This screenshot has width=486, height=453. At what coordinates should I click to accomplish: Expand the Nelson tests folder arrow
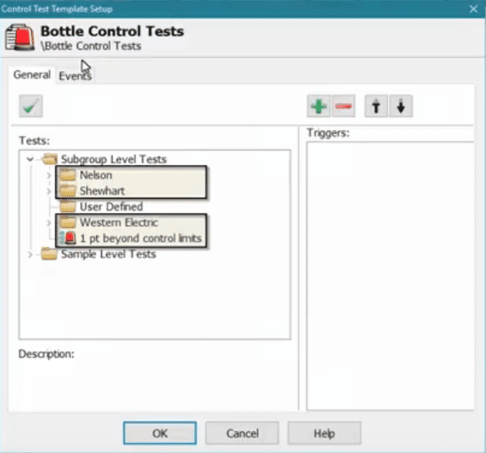(x=49, y=175)
